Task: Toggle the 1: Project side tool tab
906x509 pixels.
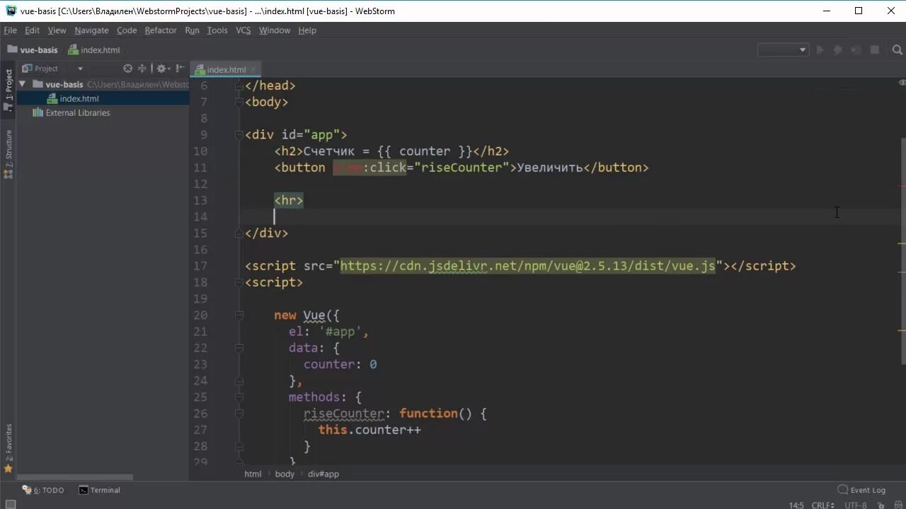Action: [8, 90]
